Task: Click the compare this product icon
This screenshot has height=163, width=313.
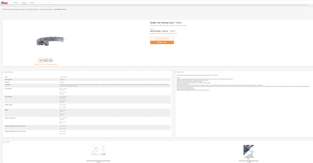Action: pyautogui.click(x=47, y=64)
